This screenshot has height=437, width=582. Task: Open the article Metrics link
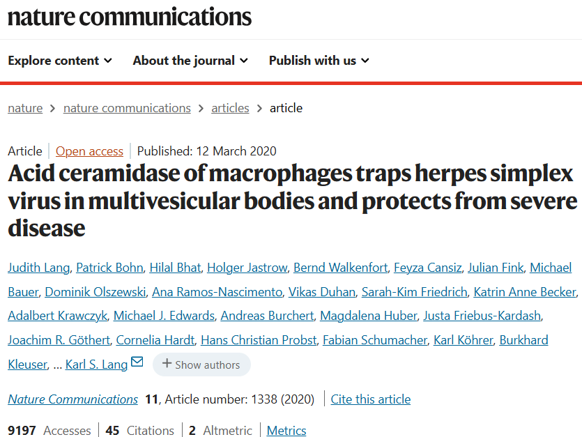click(x=286, y=431)
